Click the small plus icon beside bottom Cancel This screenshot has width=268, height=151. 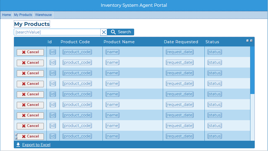(16, 138)
